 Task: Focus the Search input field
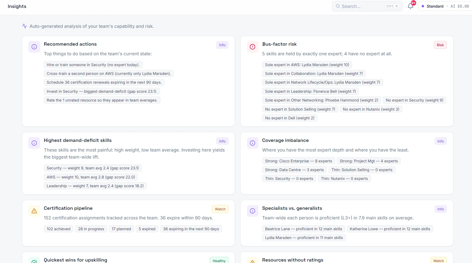pos(367,6)
